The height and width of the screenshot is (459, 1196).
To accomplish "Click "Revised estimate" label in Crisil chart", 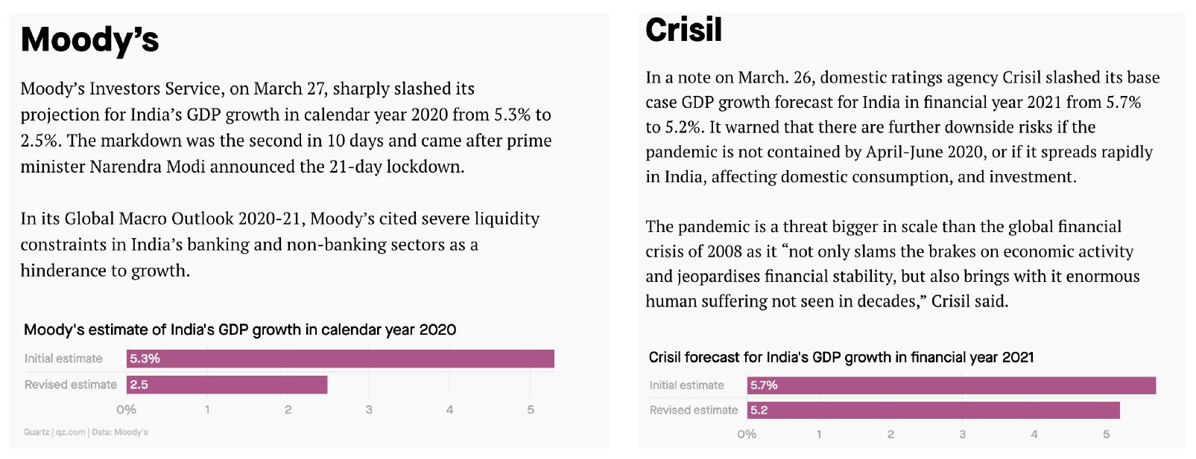I will click(x=693, y=410).
